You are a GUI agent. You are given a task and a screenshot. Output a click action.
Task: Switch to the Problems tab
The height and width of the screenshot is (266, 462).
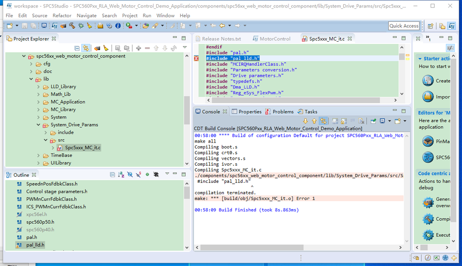coord(279,111)
